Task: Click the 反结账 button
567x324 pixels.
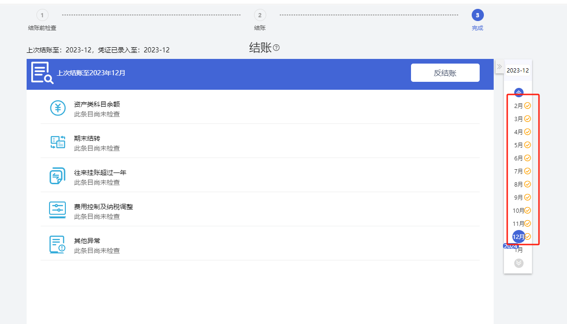Action: (x=445, y=72)
